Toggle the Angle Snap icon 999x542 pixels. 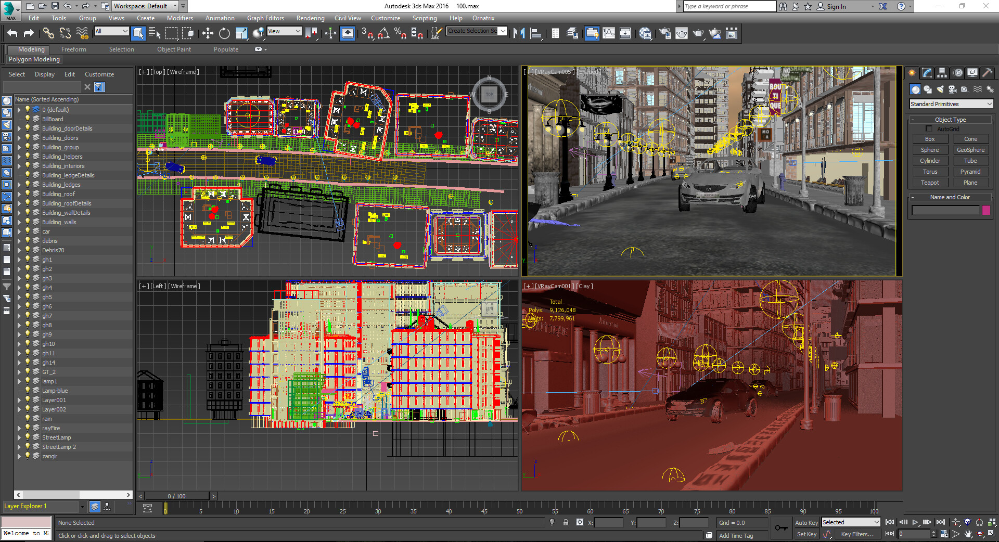point(384,34)
